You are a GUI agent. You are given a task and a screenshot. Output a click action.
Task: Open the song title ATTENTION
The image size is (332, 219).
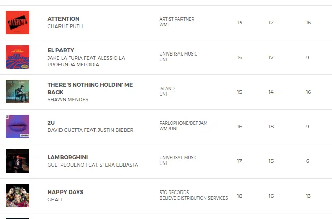click(x=64, y=19)
